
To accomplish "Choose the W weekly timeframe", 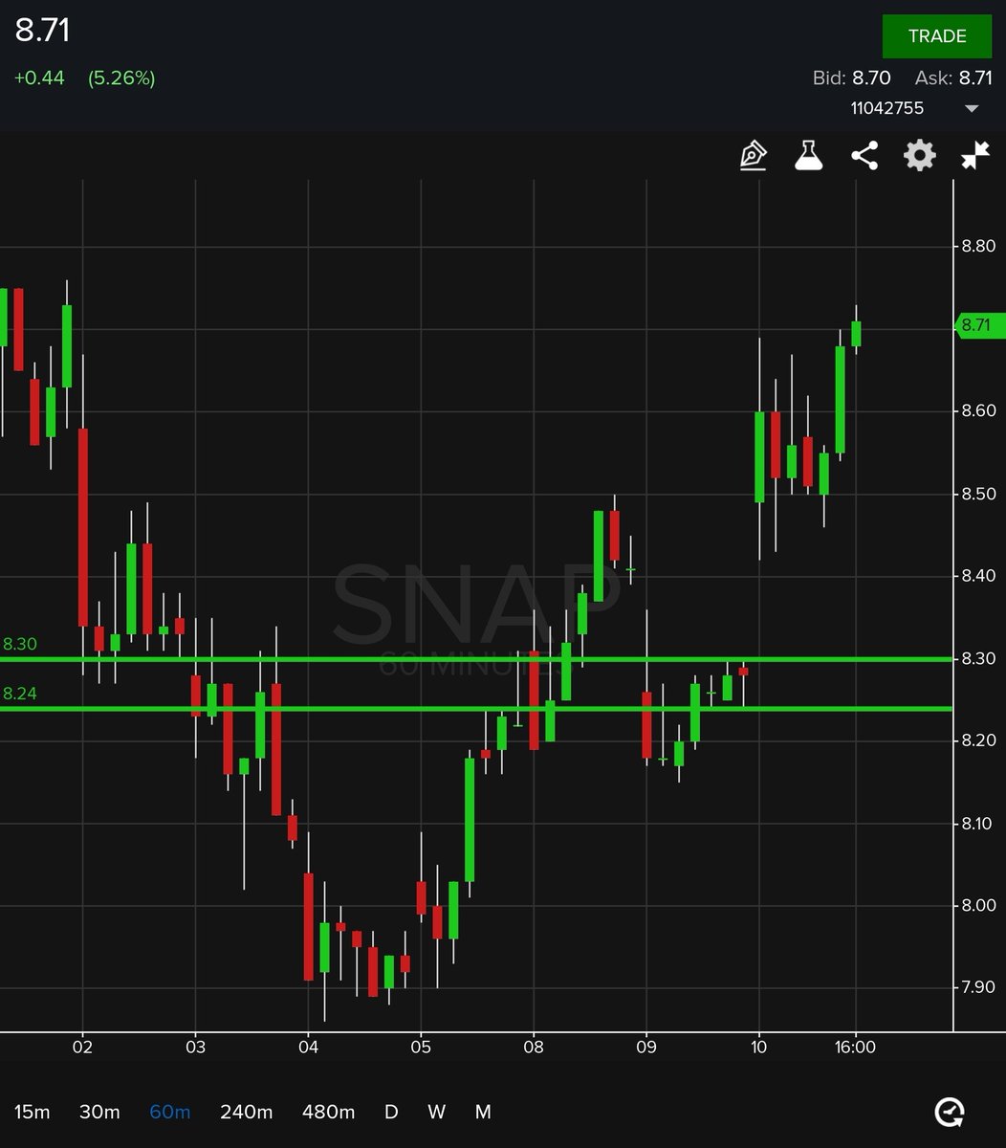I will tap(436, 1112).
